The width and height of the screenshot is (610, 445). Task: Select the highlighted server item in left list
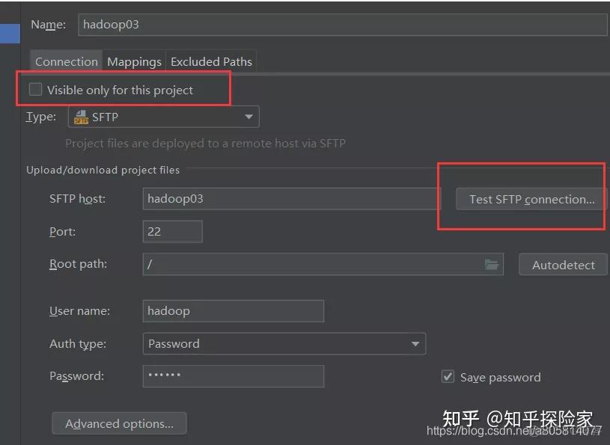click(x=10, y=34)
